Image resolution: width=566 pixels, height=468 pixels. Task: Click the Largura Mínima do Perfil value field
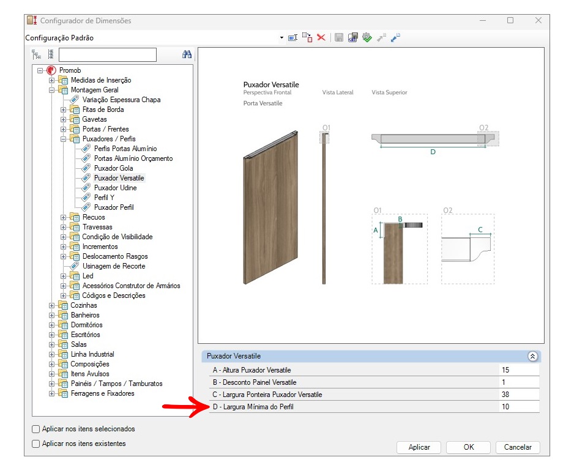point(519,407)
